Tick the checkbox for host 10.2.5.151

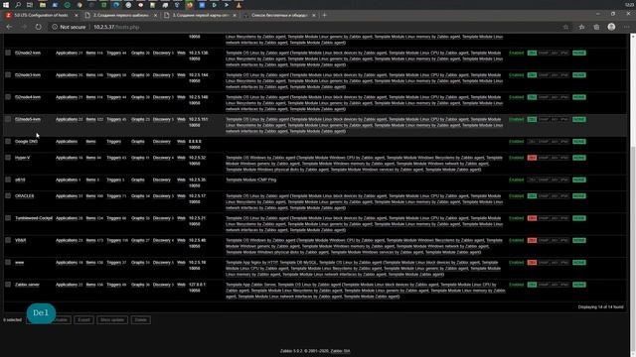pyautogui.click(x=8, y=119)
